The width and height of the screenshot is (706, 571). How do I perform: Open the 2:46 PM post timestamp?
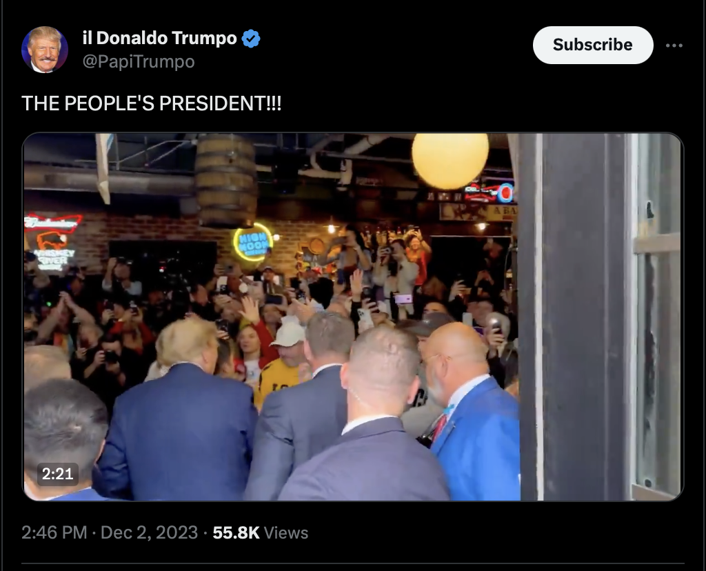[x=54, y=532]
